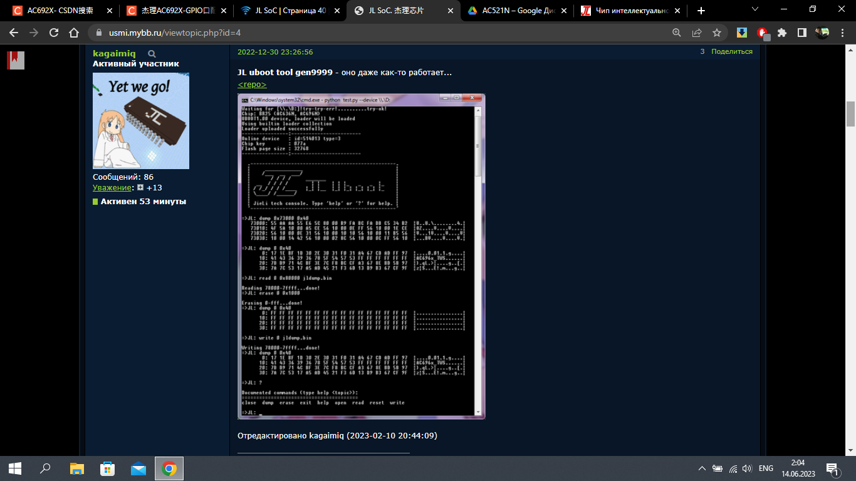Switch to the AC692X- CSDN tab
Image resolution: width=856 pixels, height=481 pixels.
point(61,11)
